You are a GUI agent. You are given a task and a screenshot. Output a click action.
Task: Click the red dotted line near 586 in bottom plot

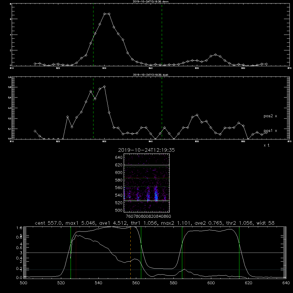185,253
